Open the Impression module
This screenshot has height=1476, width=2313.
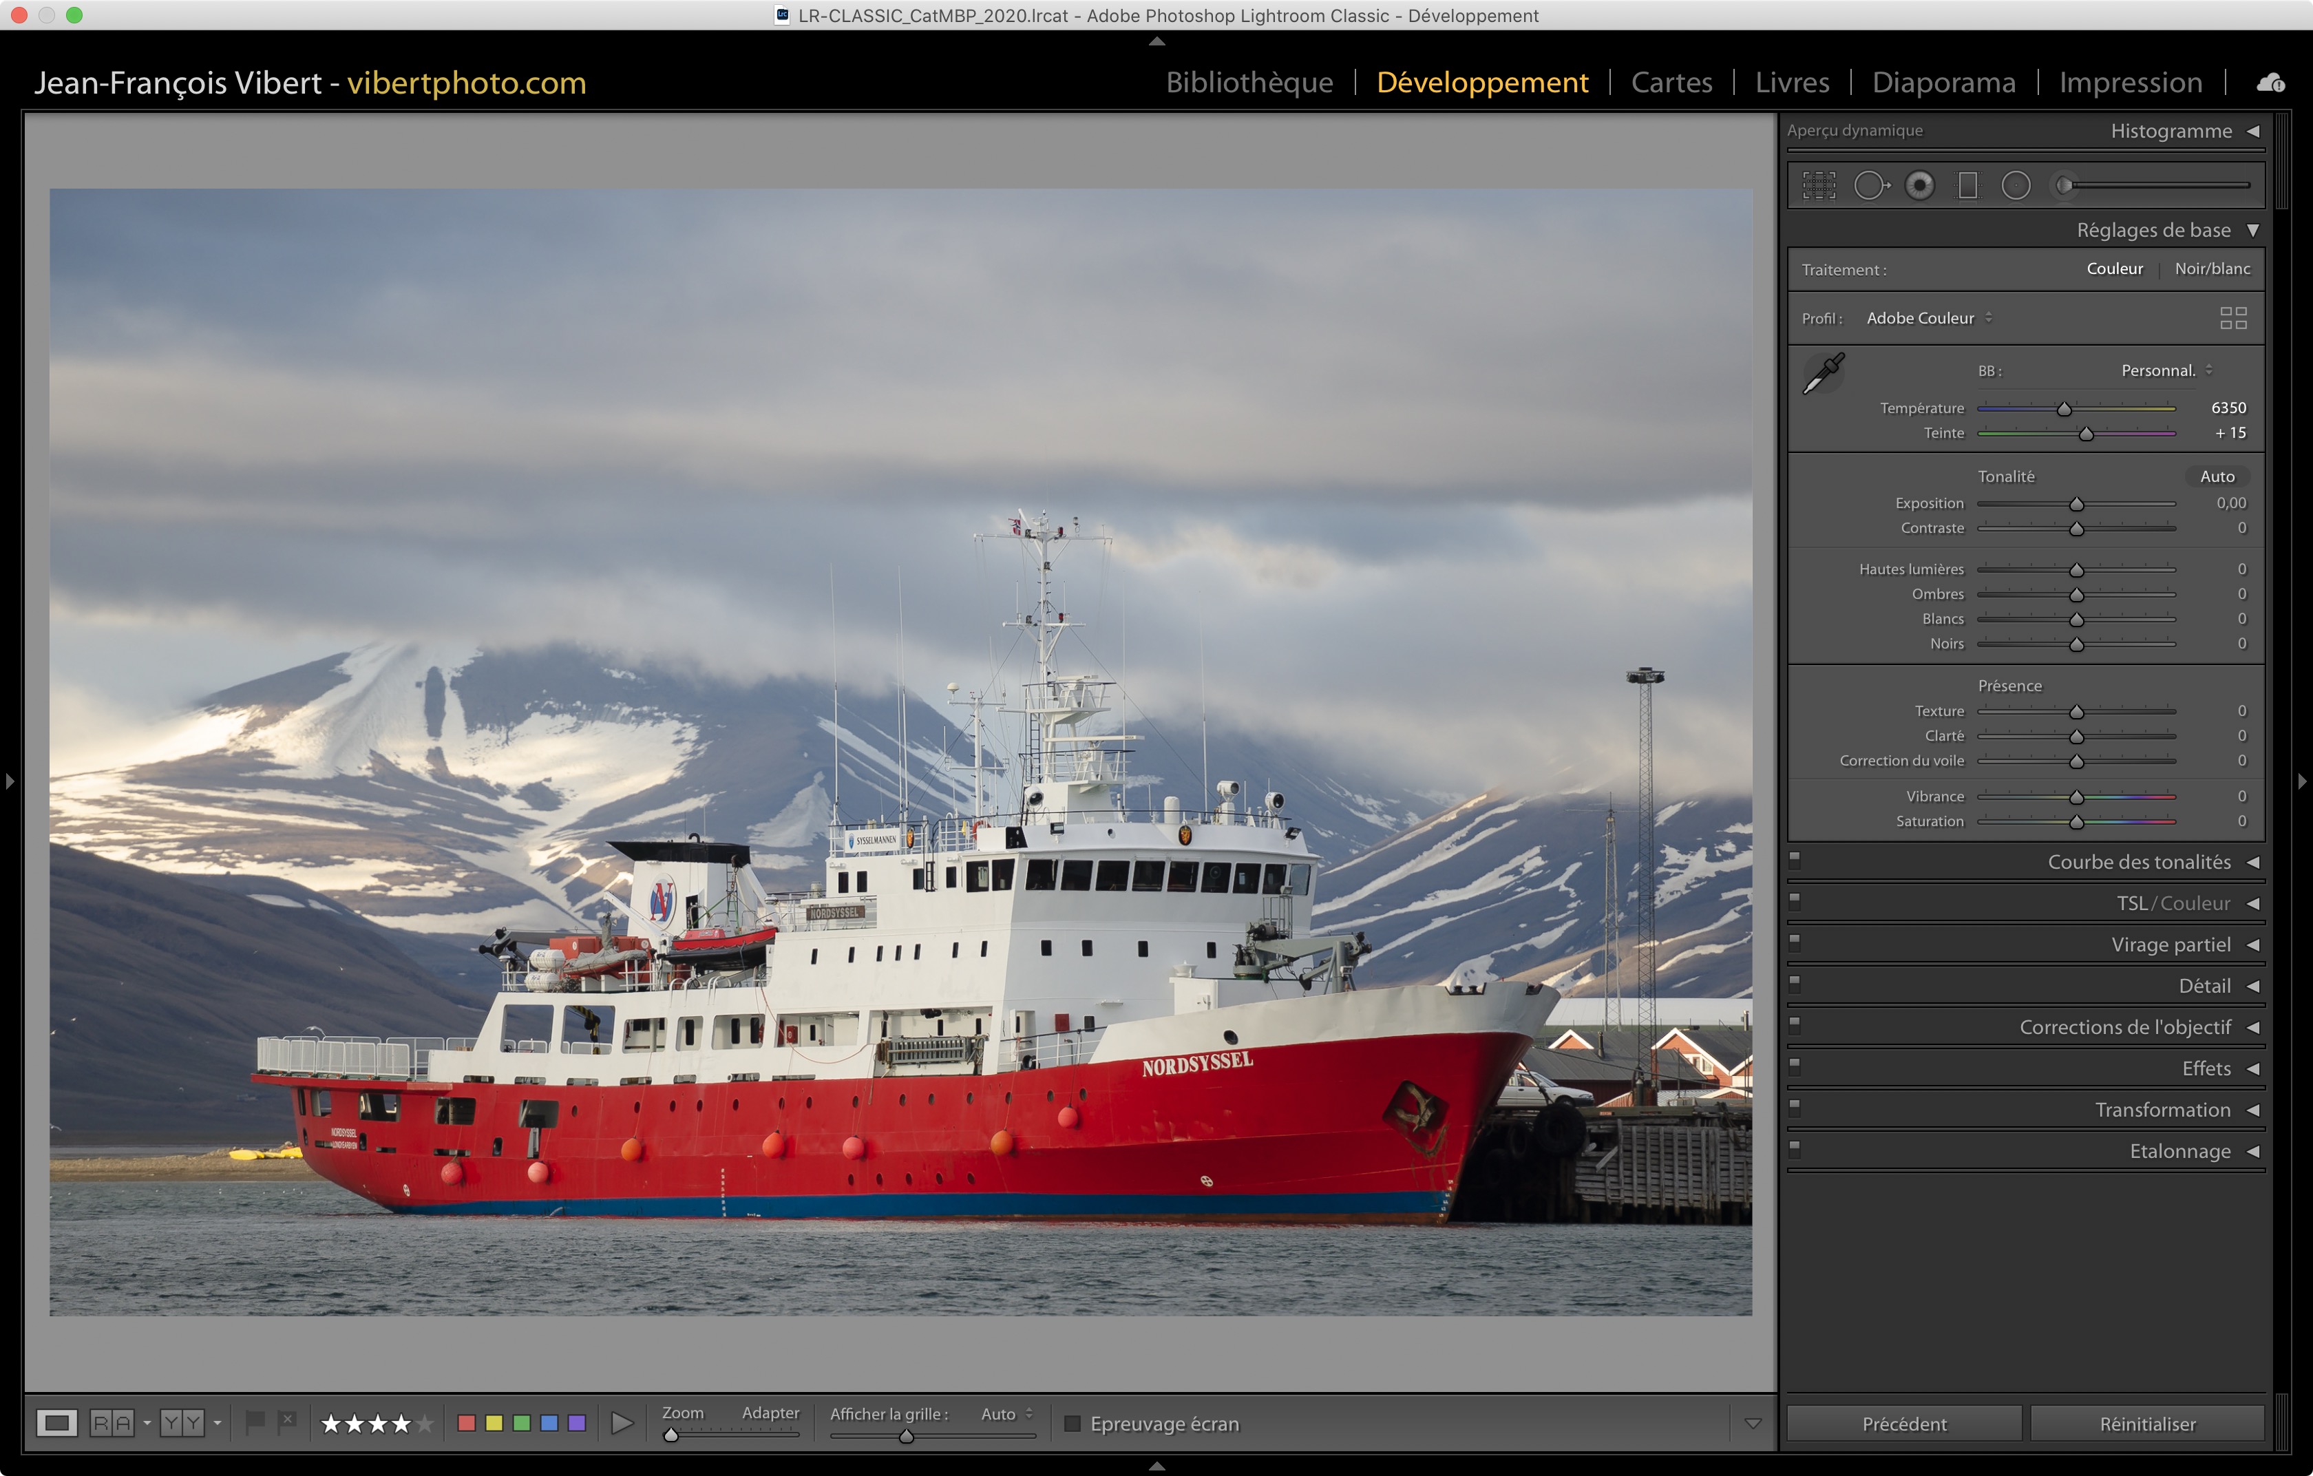coord(2129,83)
